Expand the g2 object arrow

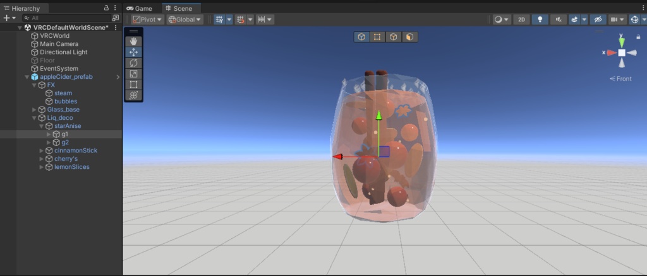pyautogui.click(x=49, y=142)
